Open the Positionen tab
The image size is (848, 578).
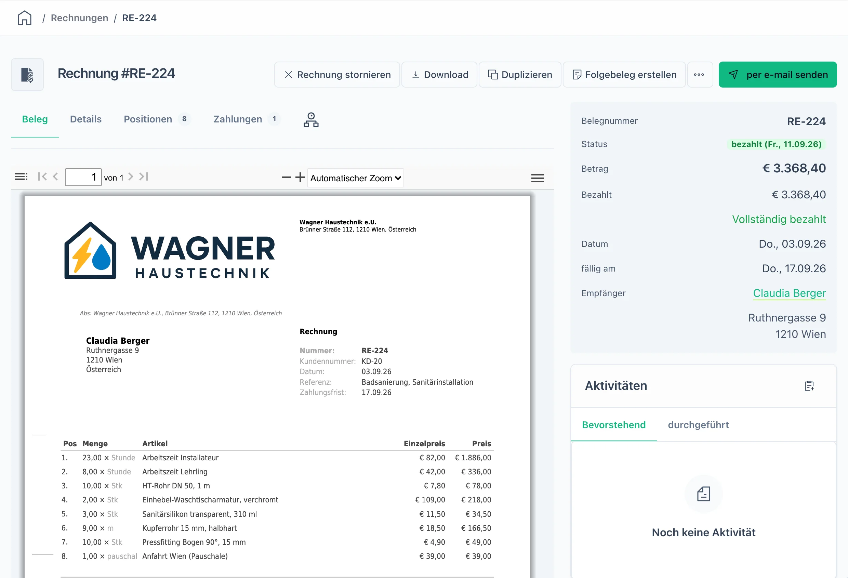coord(157,119)
